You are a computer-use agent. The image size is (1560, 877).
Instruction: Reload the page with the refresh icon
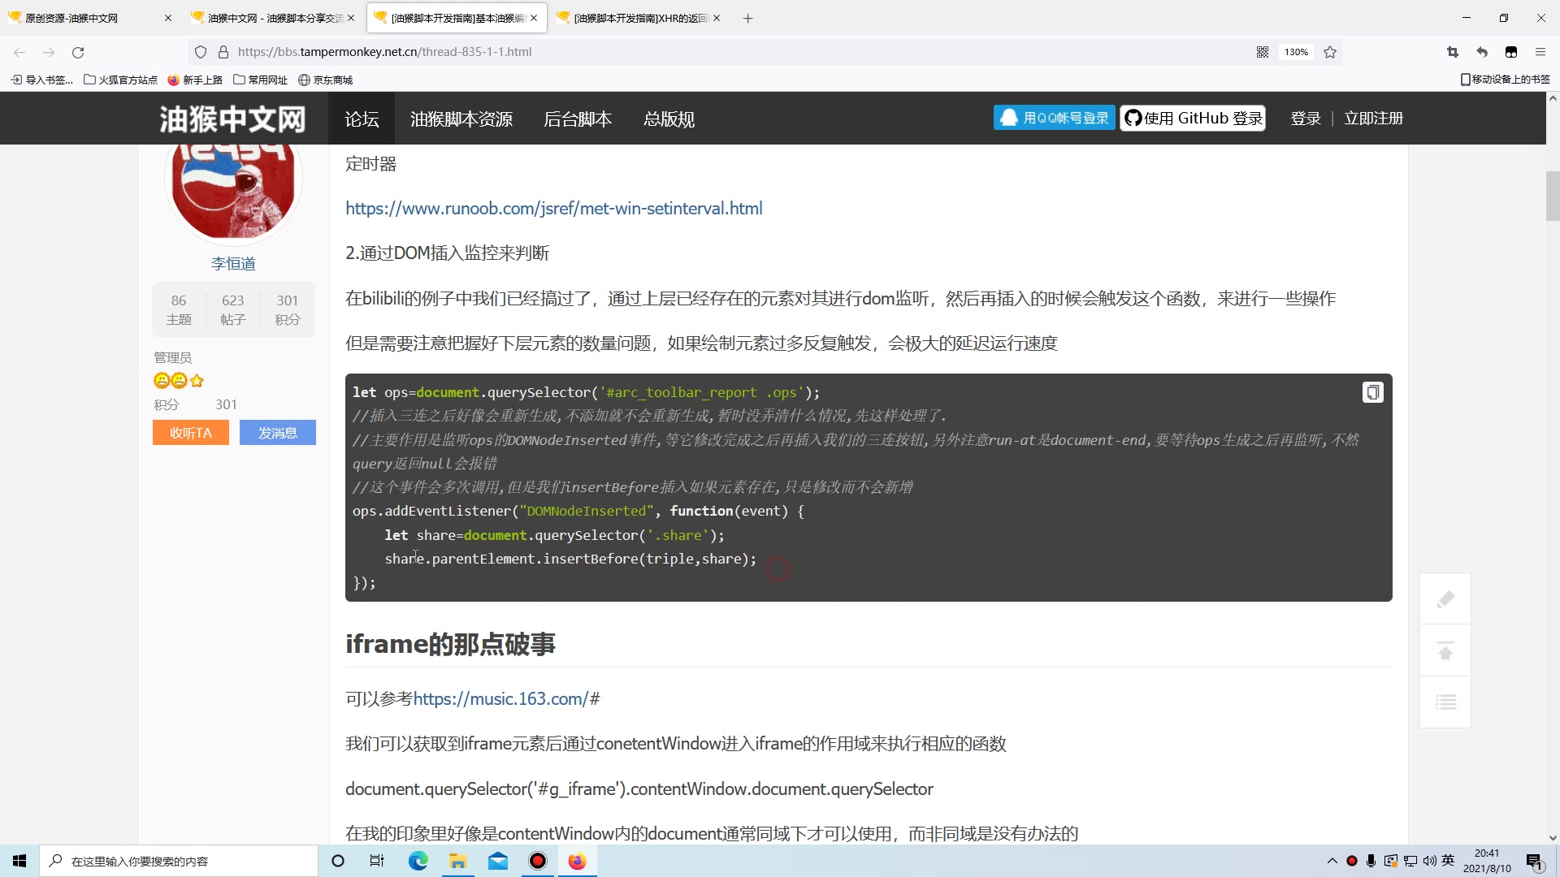click(x=78, y=52)
